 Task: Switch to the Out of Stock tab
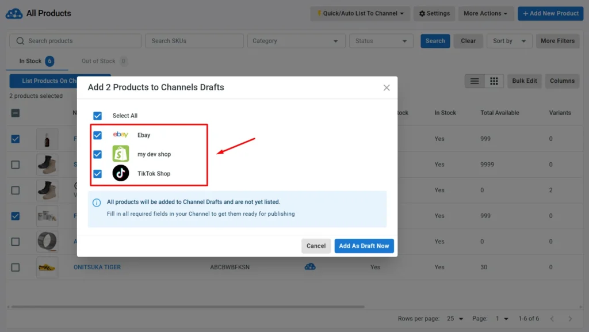point(104,61)
